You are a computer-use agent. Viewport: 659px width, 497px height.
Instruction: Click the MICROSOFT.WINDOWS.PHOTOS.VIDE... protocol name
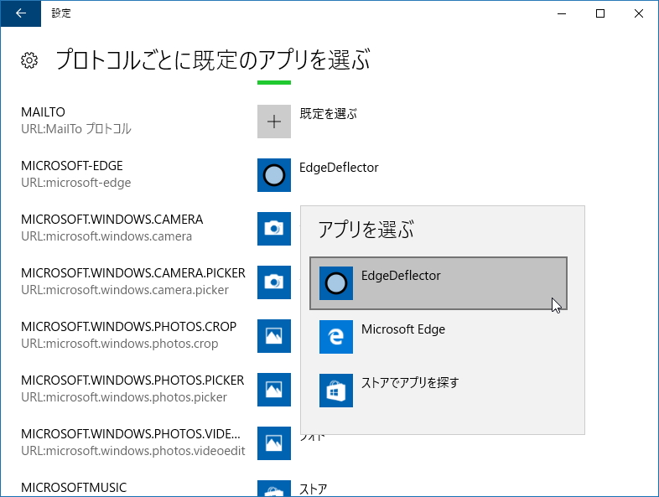(131, 434)
